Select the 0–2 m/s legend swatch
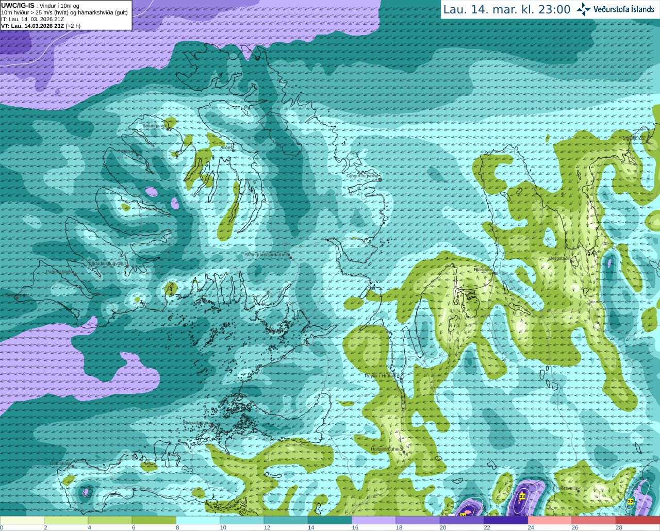The width and height of the screenshot is (660, 531). pyautogui.click(x=22, y=520)
